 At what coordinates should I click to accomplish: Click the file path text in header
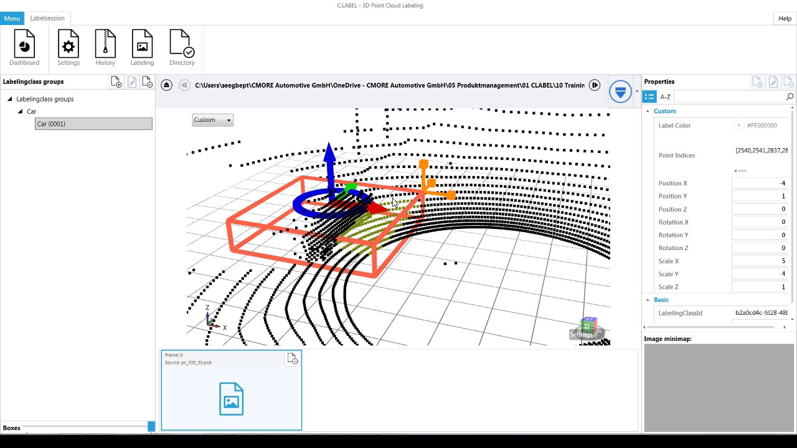click(390, 85)
